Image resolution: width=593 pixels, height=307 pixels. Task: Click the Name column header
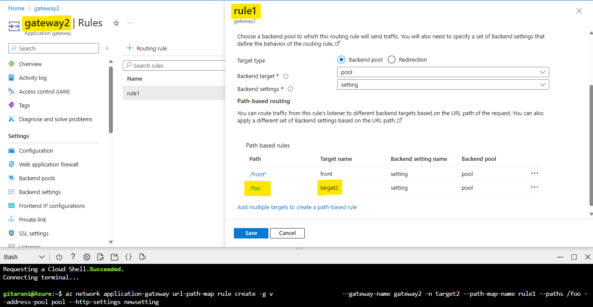[135, 79]
